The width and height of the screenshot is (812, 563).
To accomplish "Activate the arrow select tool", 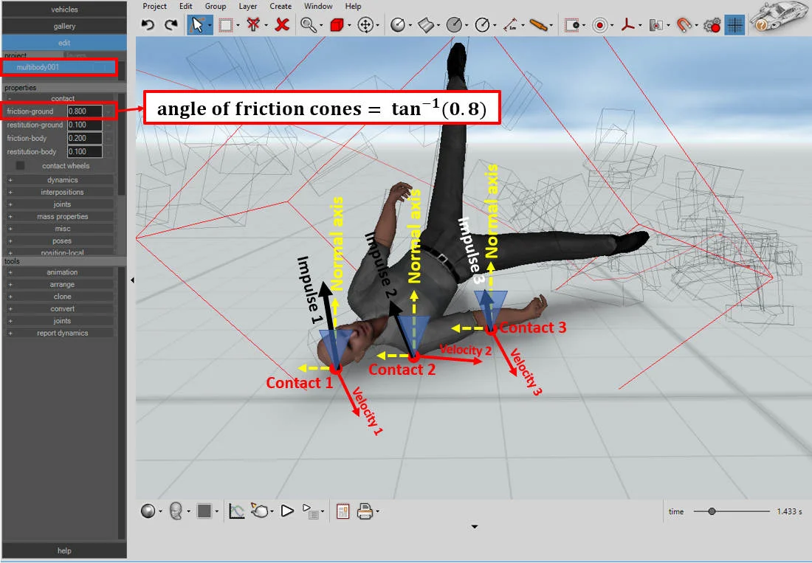I will click(x=197, y=25).
